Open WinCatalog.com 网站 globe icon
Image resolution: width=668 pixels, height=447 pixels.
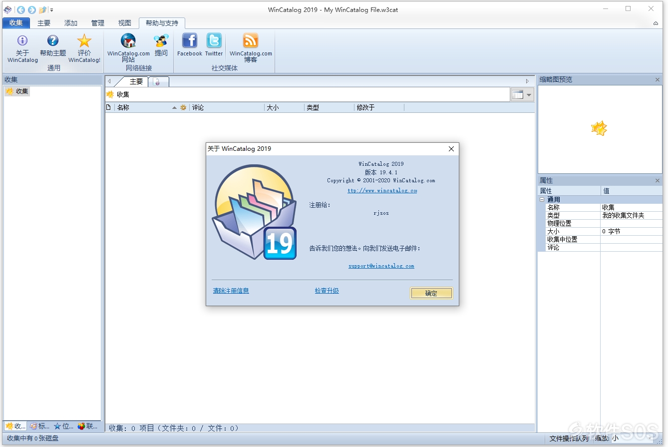(128, 40)
